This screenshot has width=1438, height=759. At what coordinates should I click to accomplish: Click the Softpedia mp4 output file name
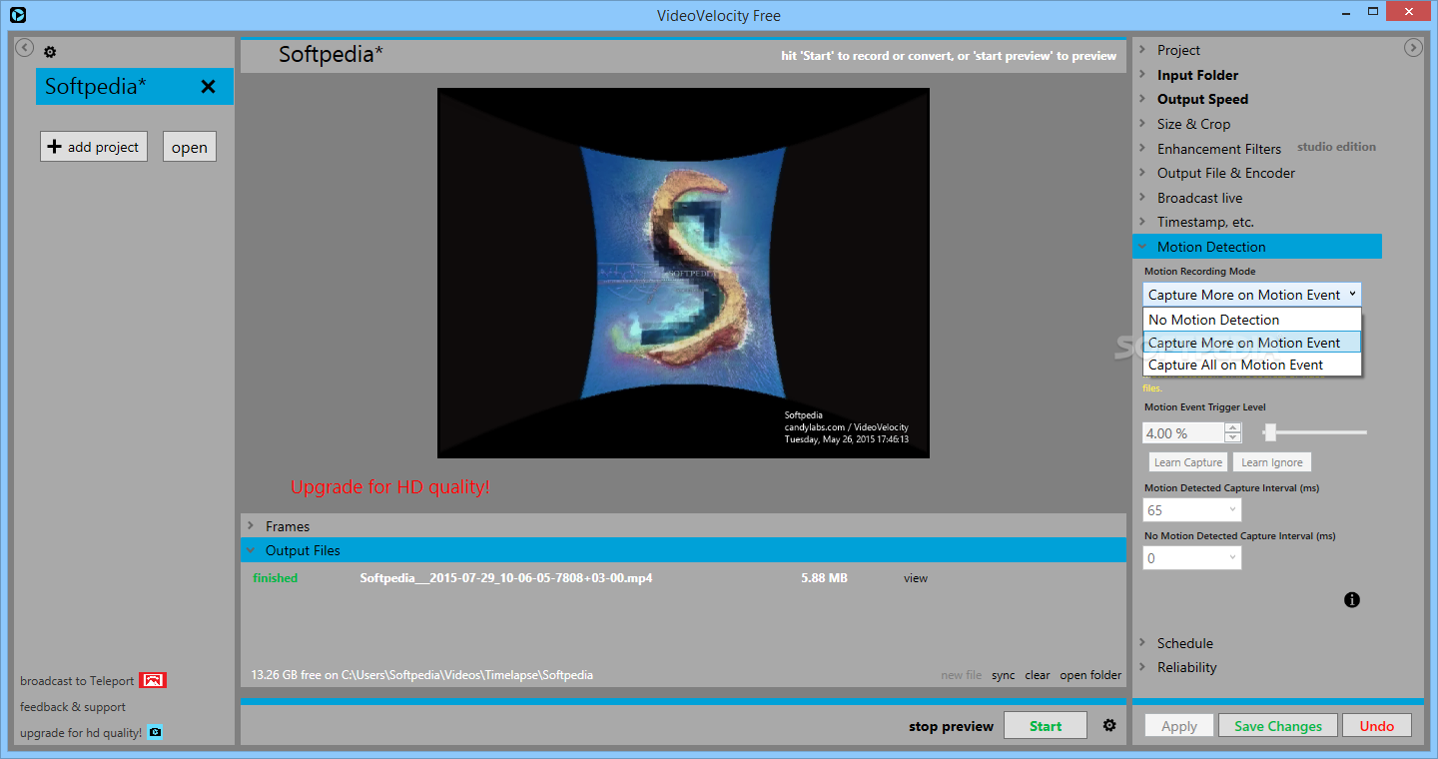click(x=506, y=578)
